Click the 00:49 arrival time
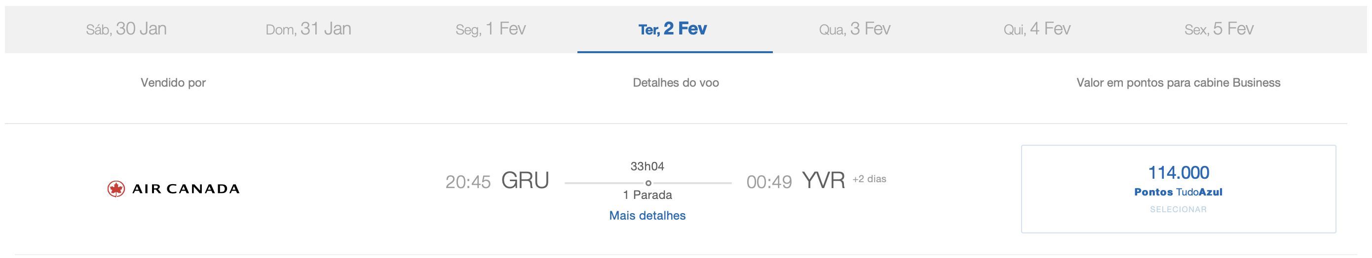Screen dimensions: 1372x258 click(769, 182)
